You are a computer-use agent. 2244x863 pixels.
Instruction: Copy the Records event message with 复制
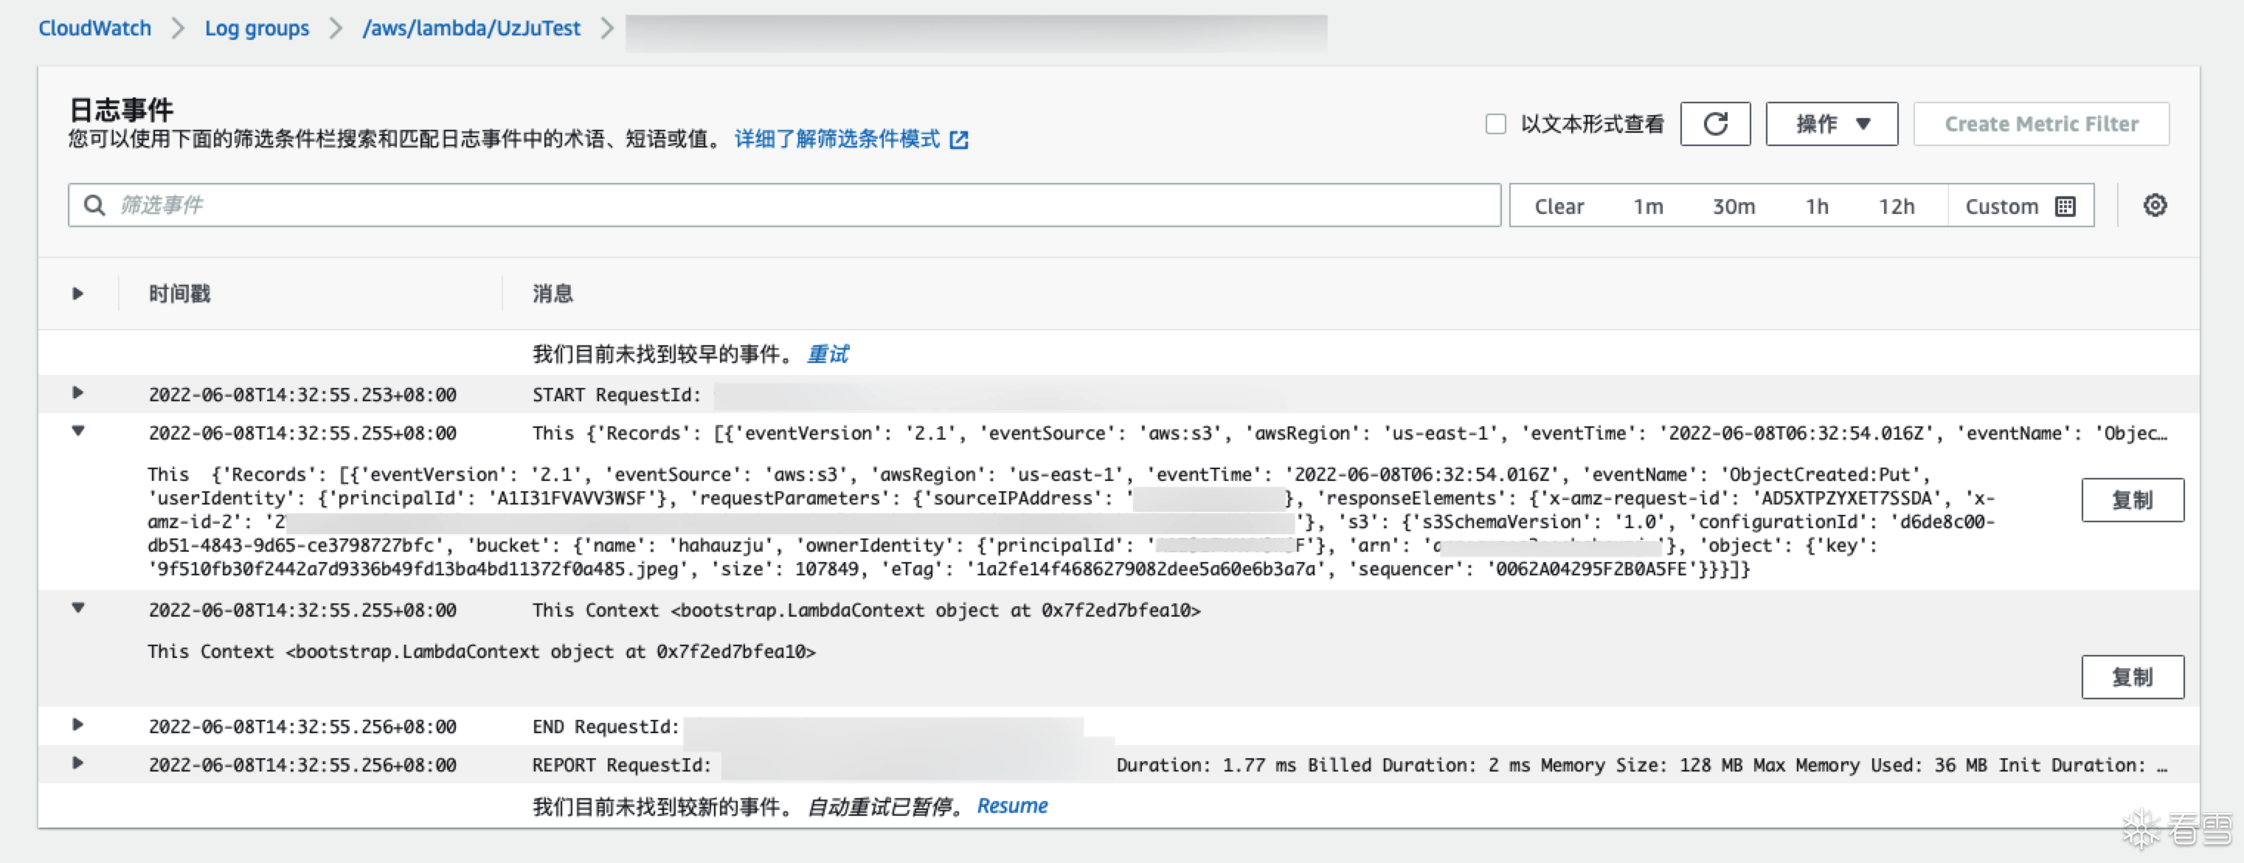2132,500
